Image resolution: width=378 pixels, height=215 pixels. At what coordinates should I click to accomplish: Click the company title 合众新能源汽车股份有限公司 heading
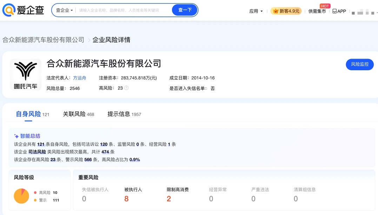point(104,64)
